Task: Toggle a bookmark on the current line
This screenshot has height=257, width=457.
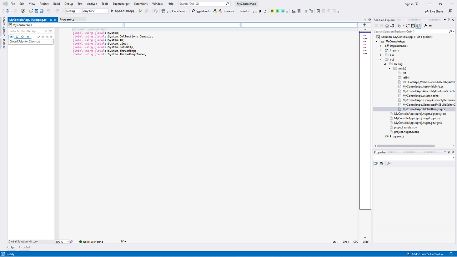Action: [318, 11]
